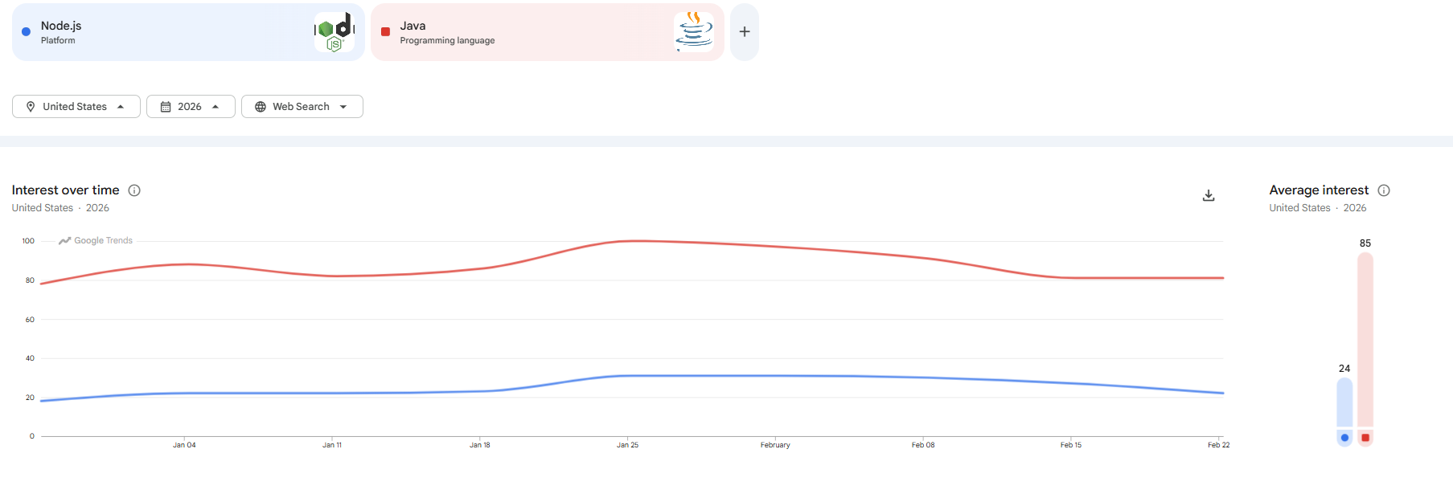The height and width of the screenshot is (490, 1453).
Task: Click the value 85 above Java bar
Action: pyautogui.click(x=1365, y=243)
